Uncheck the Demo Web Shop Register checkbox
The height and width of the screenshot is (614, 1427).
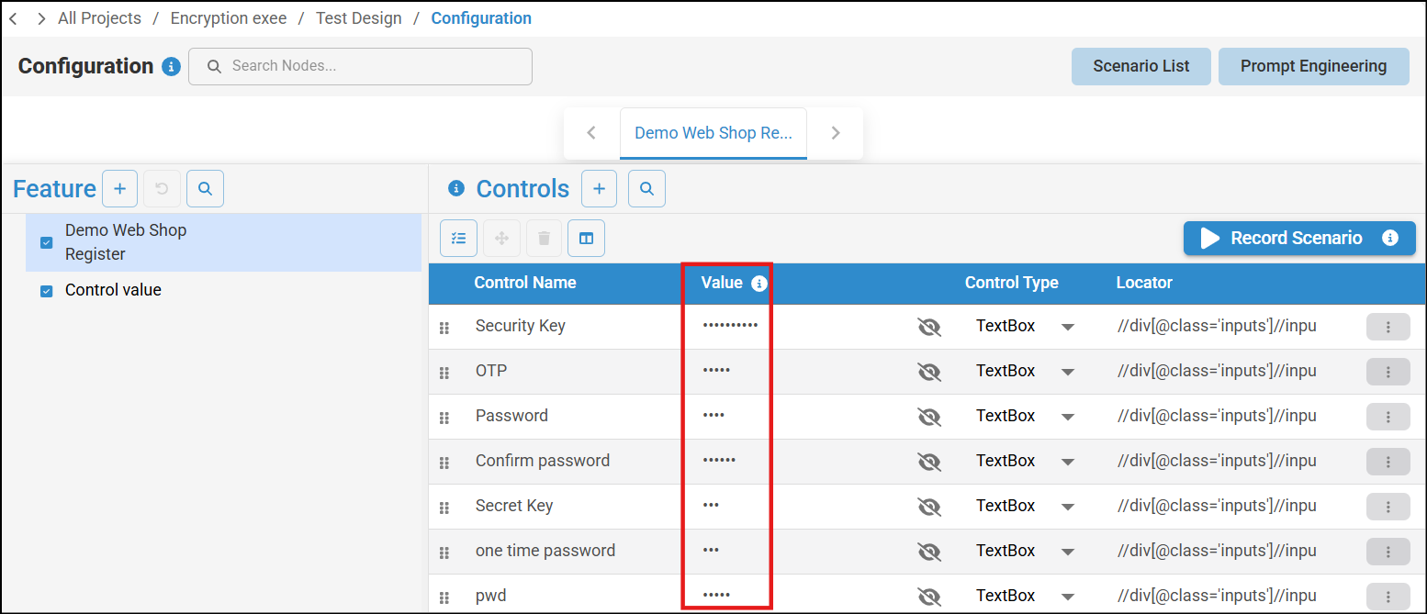pos(47,243)
